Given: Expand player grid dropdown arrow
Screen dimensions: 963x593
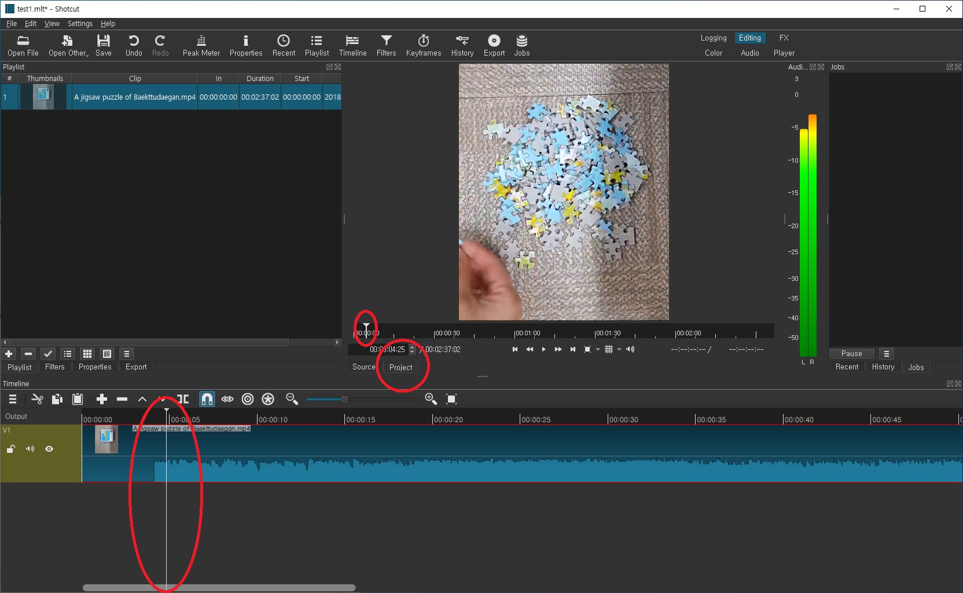Looking at the screenshot, I should [619, 349].
